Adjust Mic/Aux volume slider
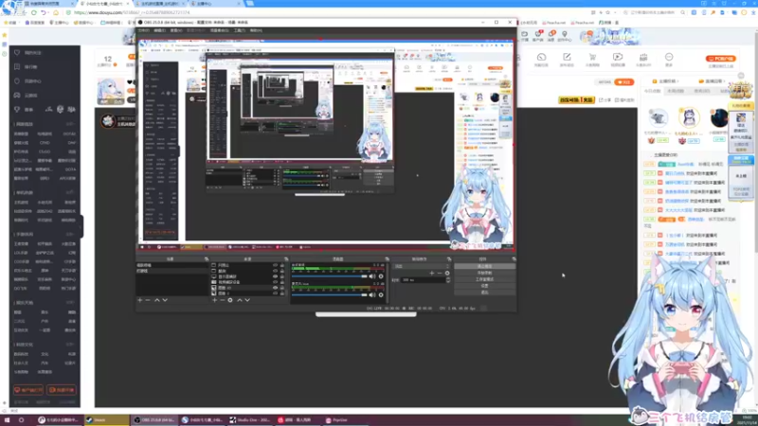 tap(329, 294)
